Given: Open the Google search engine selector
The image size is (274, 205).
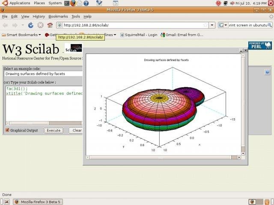Looking at the screenshot, I should click(223, 25).
